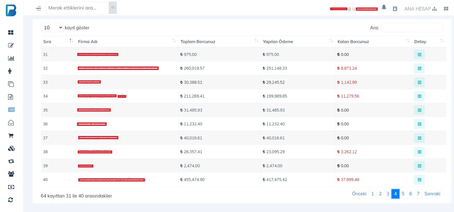Viewport: 454px width, 212px height.
Task: Open the grid apps icon in the header
Action: pyautogui.click(x=446, y=9)
